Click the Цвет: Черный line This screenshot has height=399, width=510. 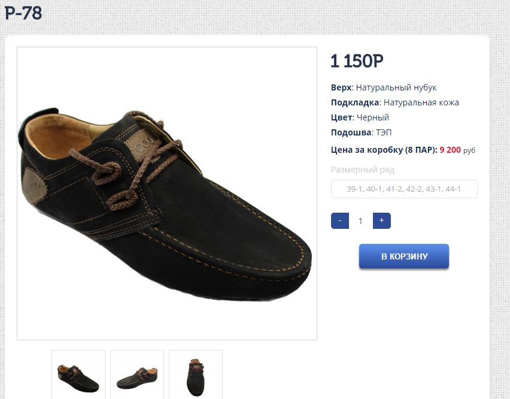(360, 117)
